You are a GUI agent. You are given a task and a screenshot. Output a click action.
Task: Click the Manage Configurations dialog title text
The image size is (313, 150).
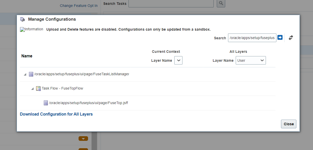point(52,19)
